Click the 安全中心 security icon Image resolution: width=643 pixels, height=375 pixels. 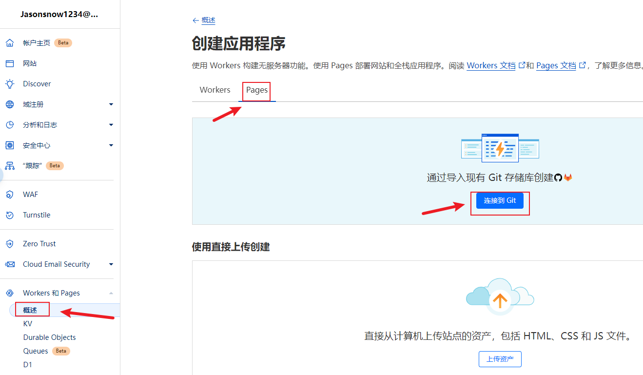tap(9, 145)
